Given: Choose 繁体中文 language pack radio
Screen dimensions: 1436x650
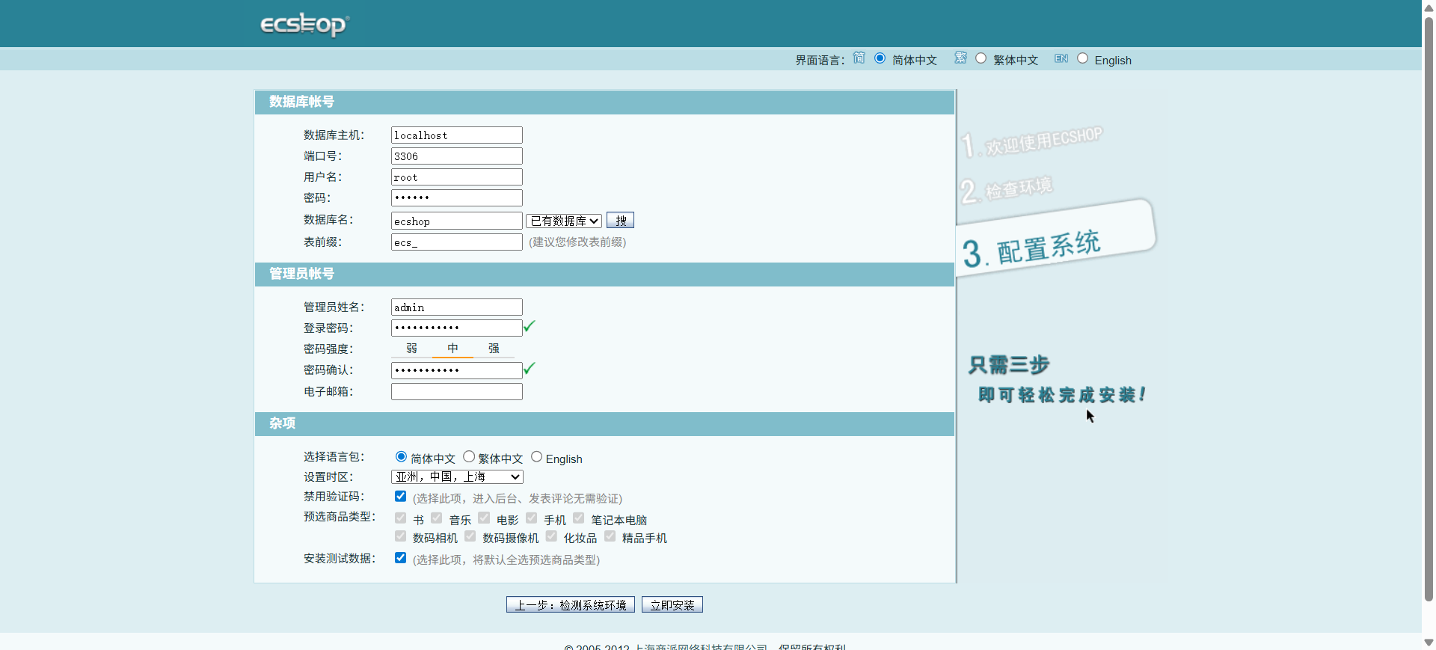Looking at the screenshot, I should click(x=469, y=456).
